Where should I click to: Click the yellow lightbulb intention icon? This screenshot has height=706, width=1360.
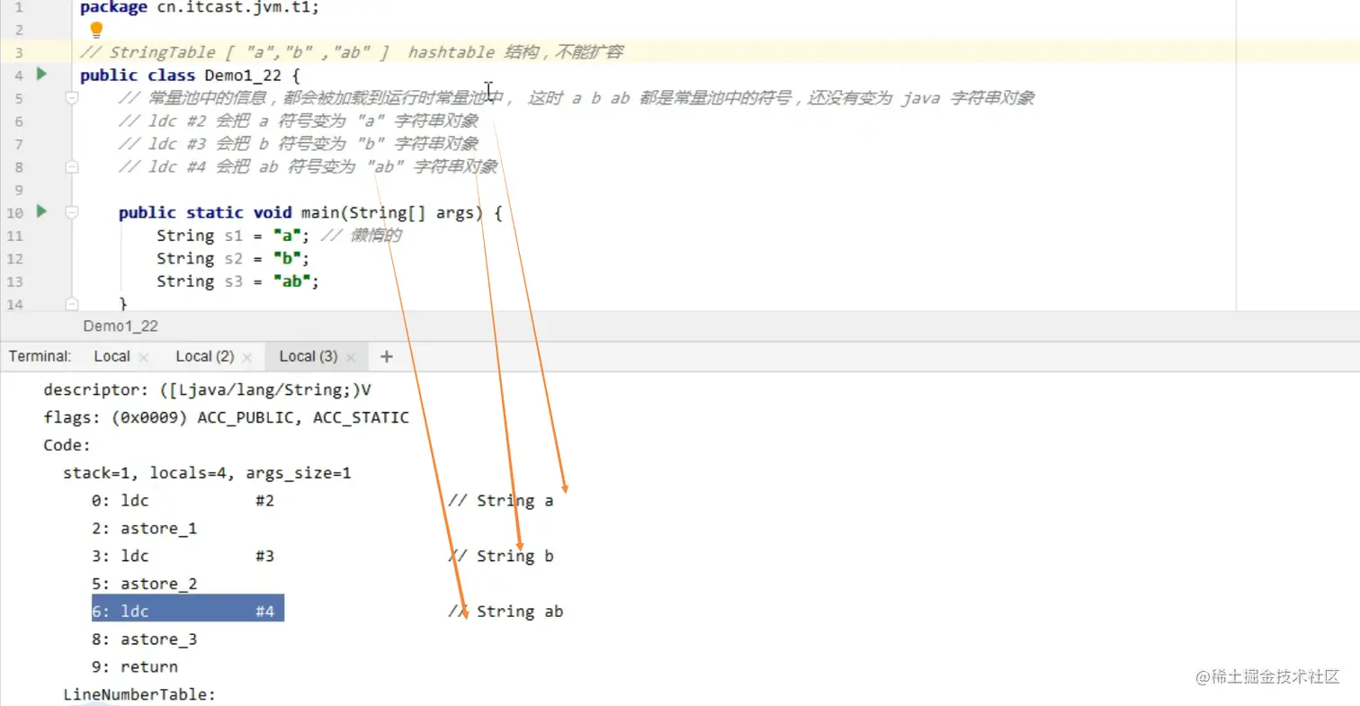coord(97,31)
